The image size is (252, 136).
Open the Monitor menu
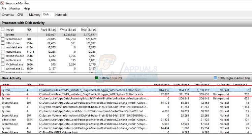pos(14,8)
